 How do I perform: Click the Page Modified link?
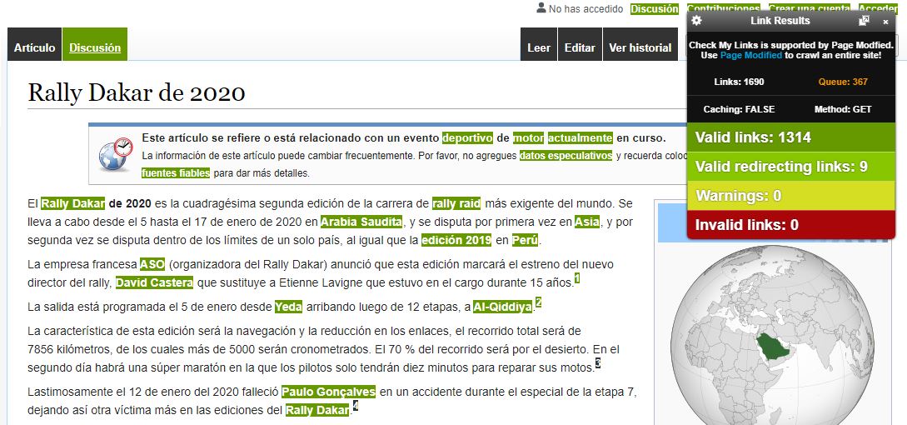750,55
